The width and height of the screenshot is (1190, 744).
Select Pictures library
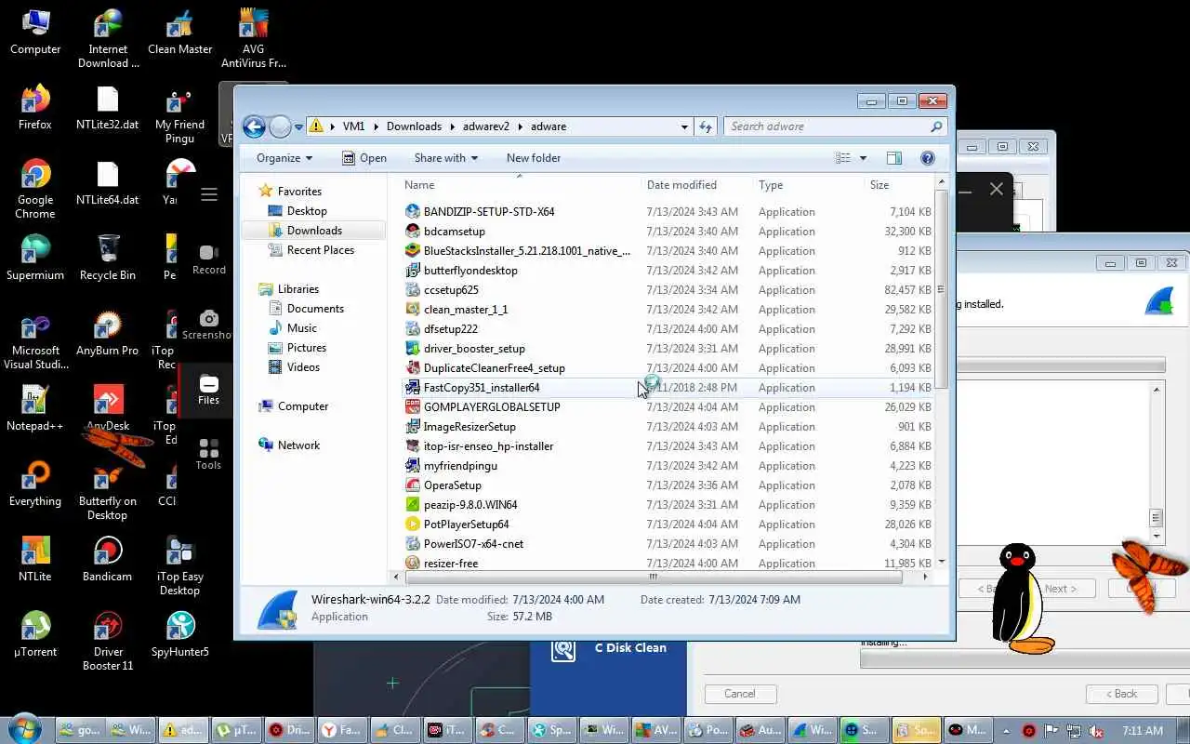point(307,348)
